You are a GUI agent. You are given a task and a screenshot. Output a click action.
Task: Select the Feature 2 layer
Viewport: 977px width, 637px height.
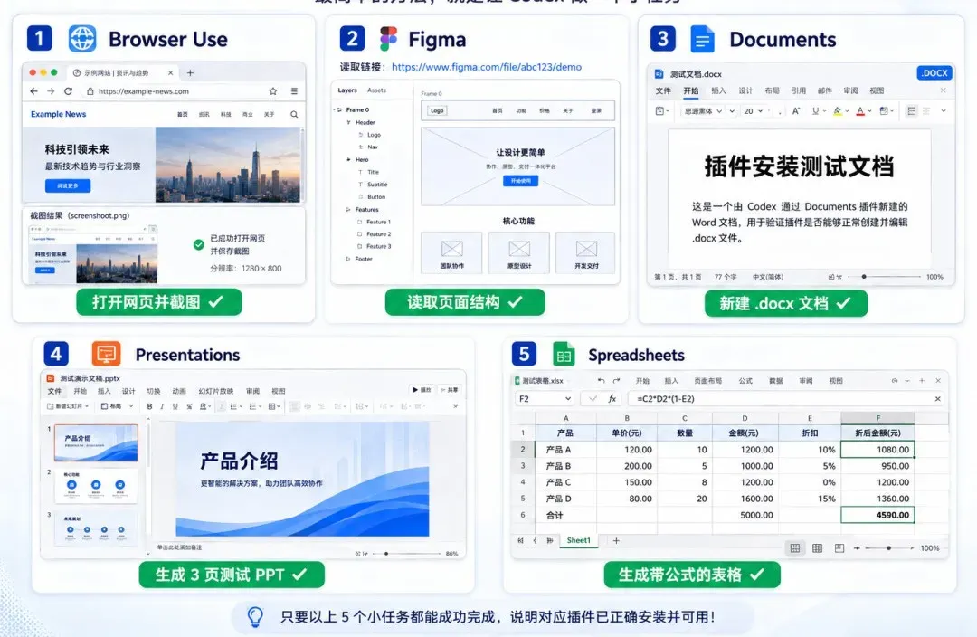(x=378, y=233)
